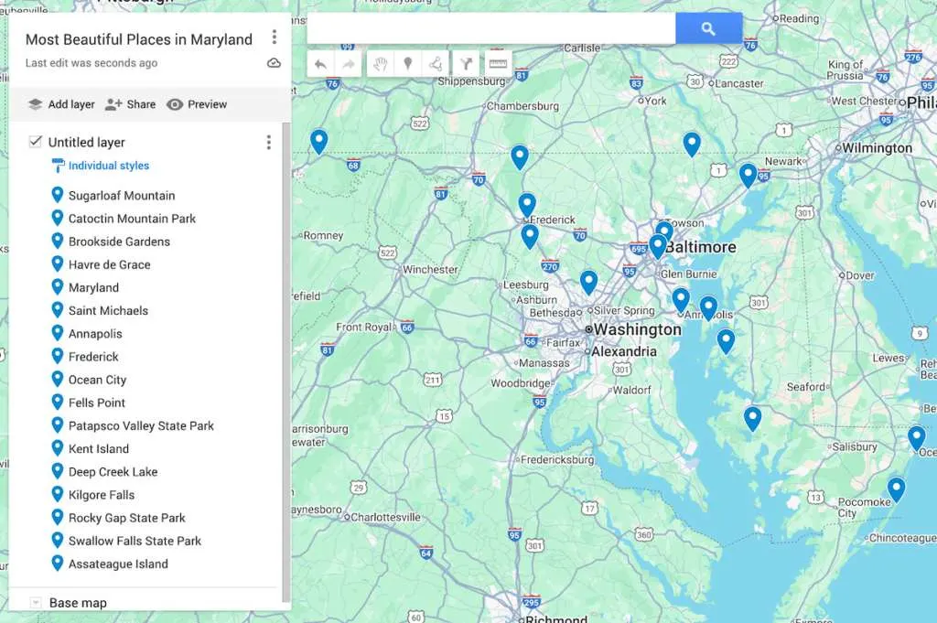Click the pin icon beside Brookside Gardens
This screenshot has width=937, height=623.
click(x=58, y=241)
